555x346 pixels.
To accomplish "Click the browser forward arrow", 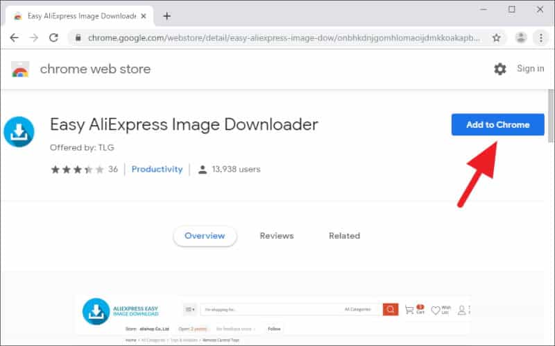I will click(x=34, y=38).
